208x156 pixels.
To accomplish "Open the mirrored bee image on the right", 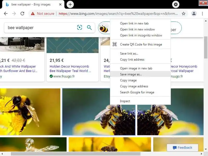I will (x=170, y=120).
